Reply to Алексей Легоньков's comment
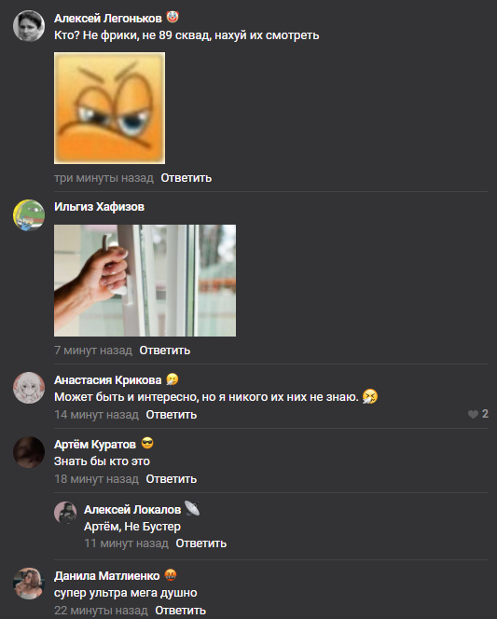The image size is (497, 619). pos(186,178)
